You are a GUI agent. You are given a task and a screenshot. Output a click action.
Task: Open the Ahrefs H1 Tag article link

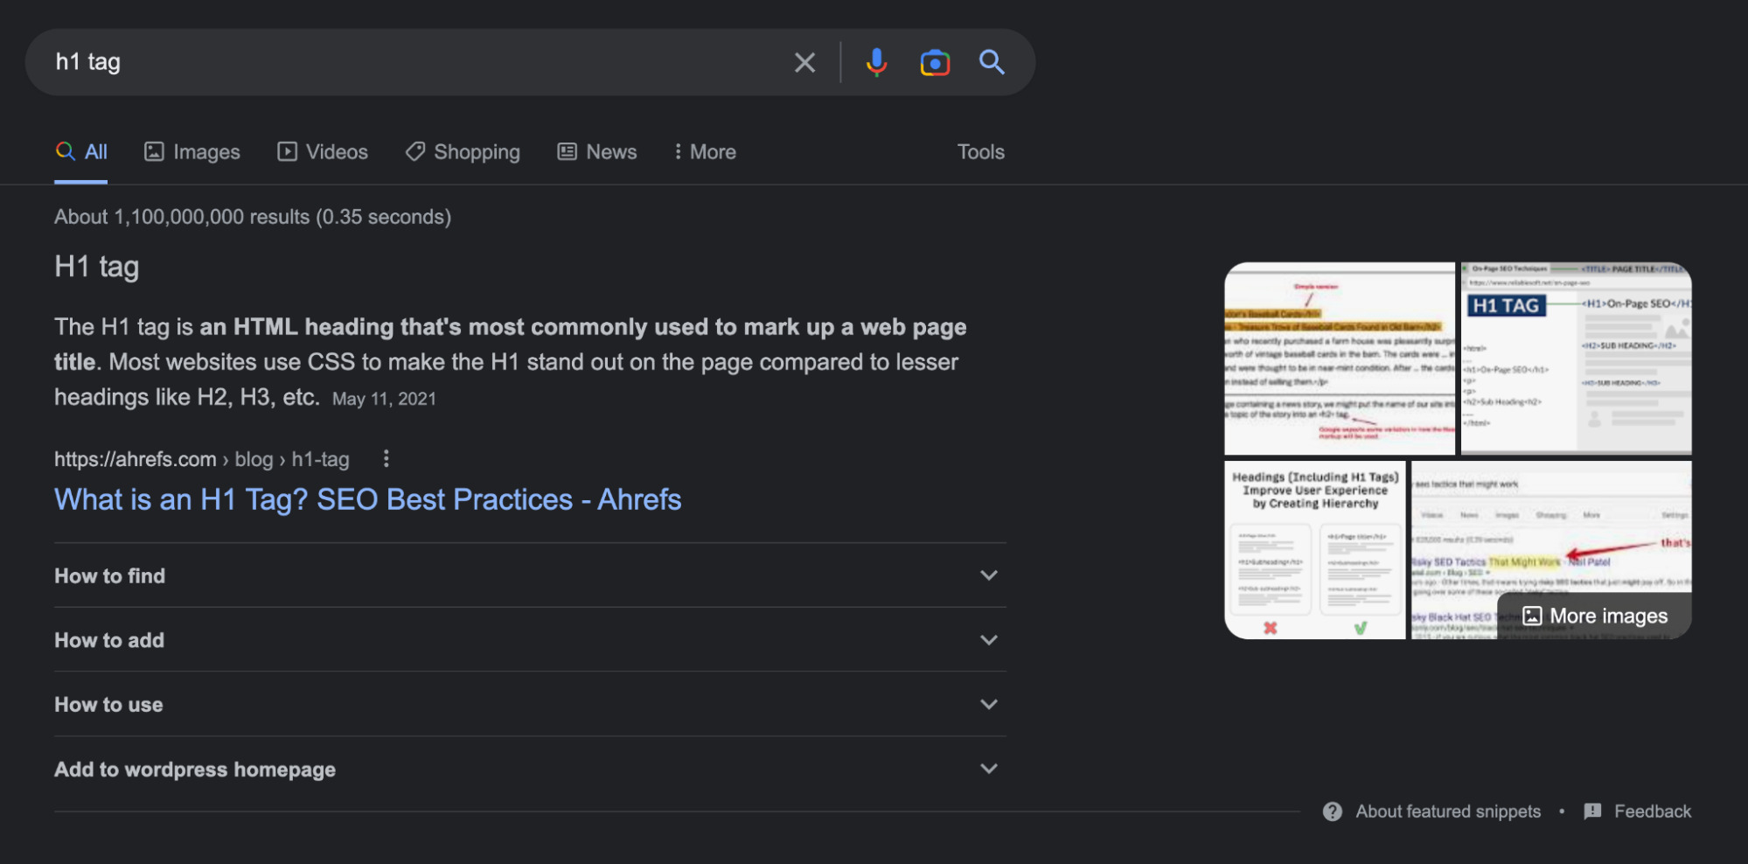(x=367, y=499)
